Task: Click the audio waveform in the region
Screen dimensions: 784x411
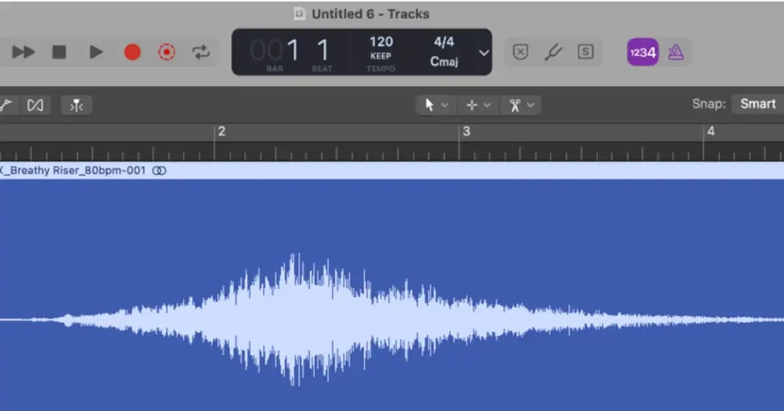Action: pos(392,320)
